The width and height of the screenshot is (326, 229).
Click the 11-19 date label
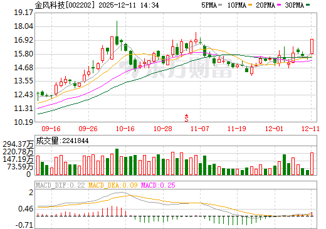tap(237, 129)
